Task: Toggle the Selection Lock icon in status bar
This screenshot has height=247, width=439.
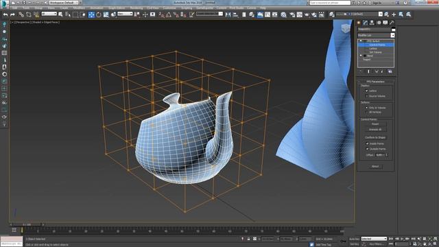Action: click(x=248, y=239)
